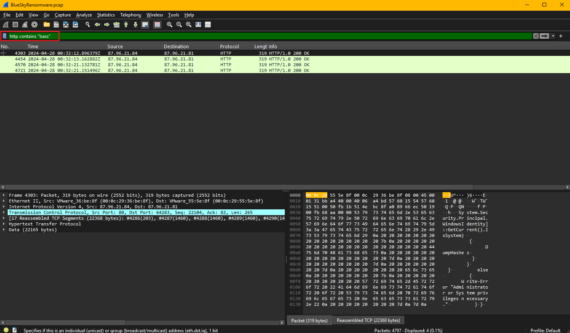This screenshot has width=570, height=333.
Task: Click the Profile: Default status label
Action: [x=545, y=330]
